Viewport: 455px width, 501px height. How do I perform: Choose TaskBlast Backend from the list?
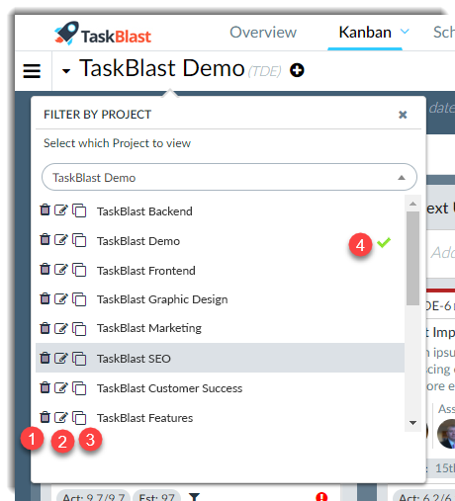pyautogui.click(x=144, y=211)
